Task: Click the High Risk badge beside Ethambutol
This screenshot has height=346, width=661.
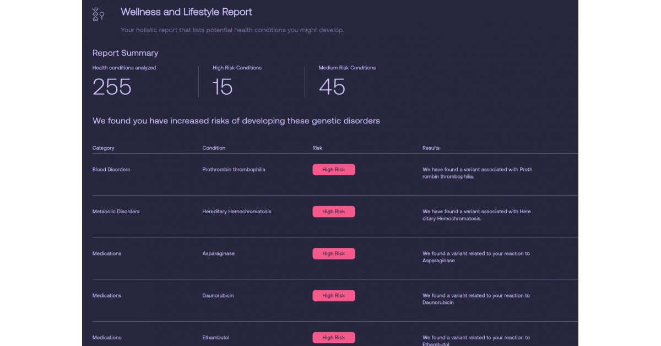Action: point(334,337)
